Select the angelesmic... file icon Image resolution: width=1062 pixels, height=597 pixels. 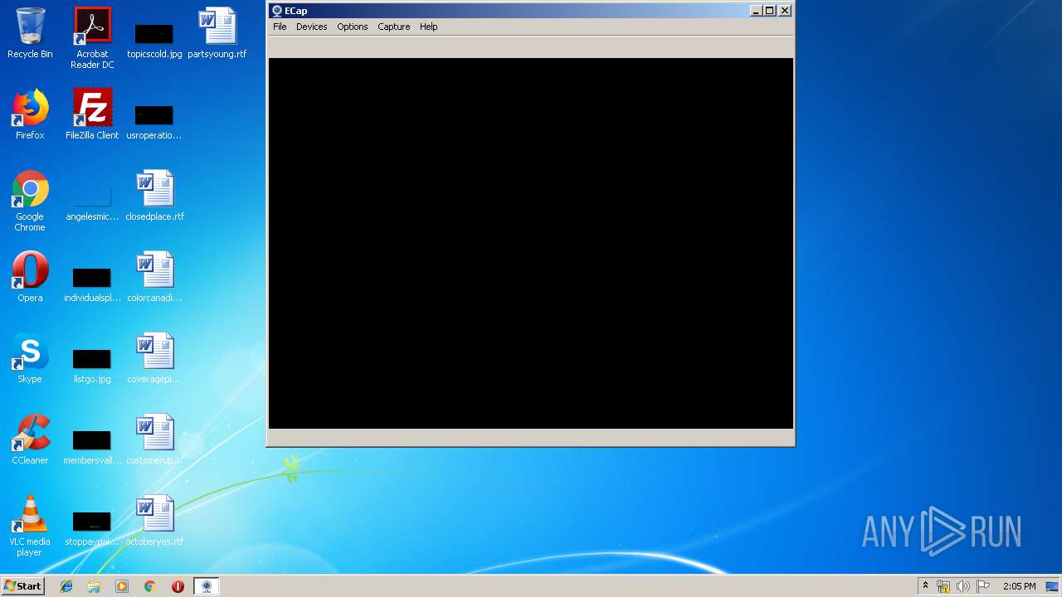pyautogui.click(x=92, y=203)
